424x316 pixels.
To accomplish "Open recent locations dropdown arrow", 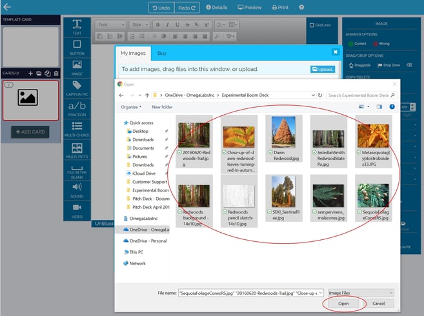I will tap(139, 95).
